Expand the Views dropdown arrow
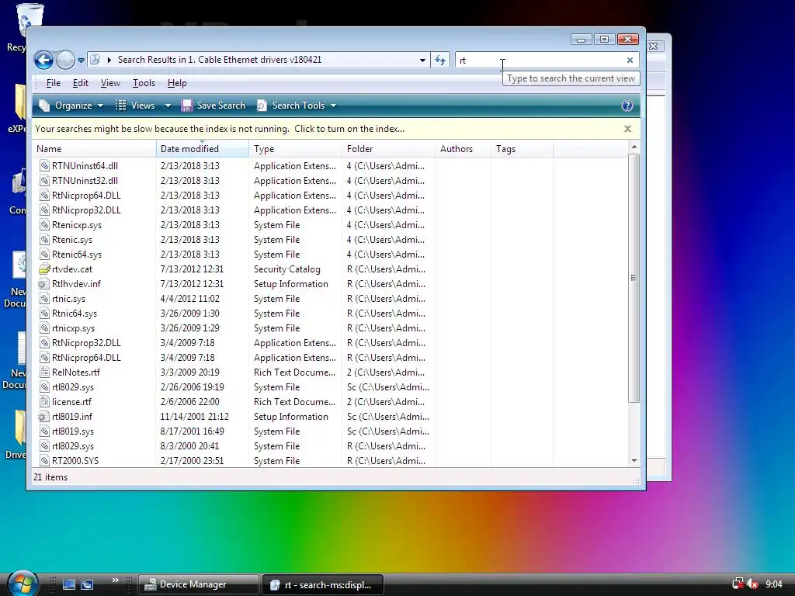The image size is (795, 596). [168, 106]
